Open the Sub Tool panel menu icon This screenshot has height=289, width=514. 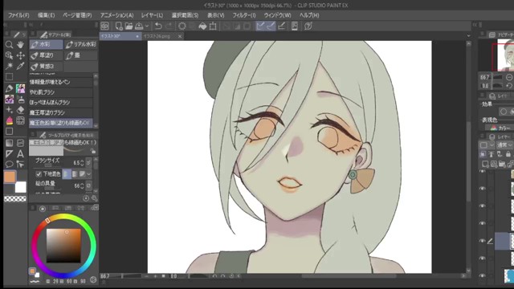32,34
